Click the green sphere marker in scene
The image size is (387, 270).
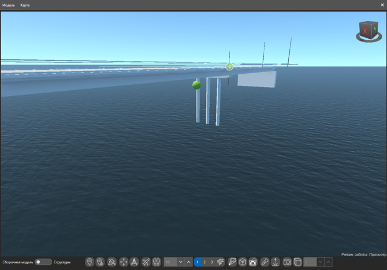point(197,85)
